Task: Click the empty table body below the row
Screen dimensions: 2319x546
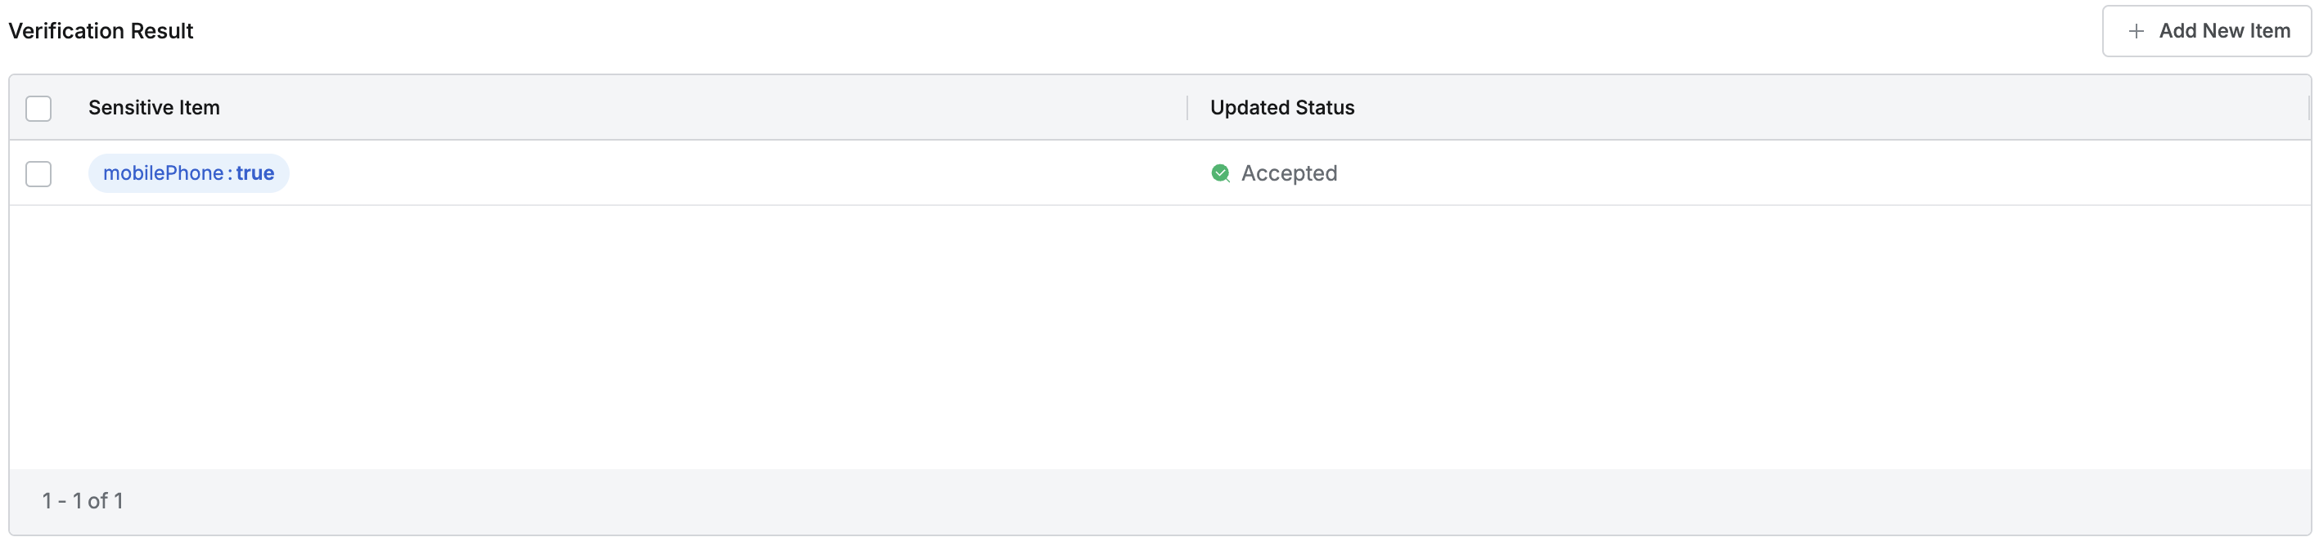Action: (x=1159, y=338)
